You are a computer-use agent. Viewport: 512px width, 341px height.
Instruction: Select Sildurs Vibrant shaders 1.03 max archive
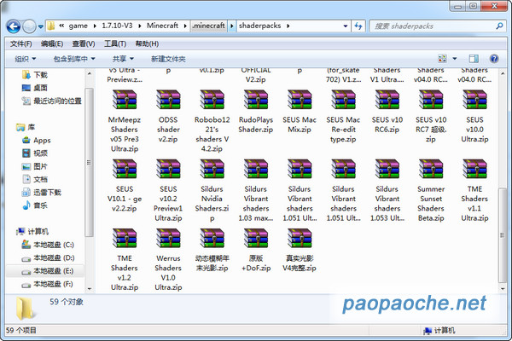tap(256, 169)
